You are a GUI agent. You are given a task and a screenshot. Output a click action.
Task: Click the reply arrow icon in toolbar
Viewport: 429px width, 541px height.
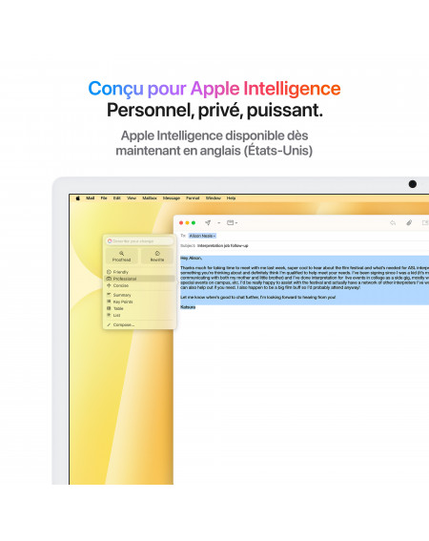click(393, 223)
